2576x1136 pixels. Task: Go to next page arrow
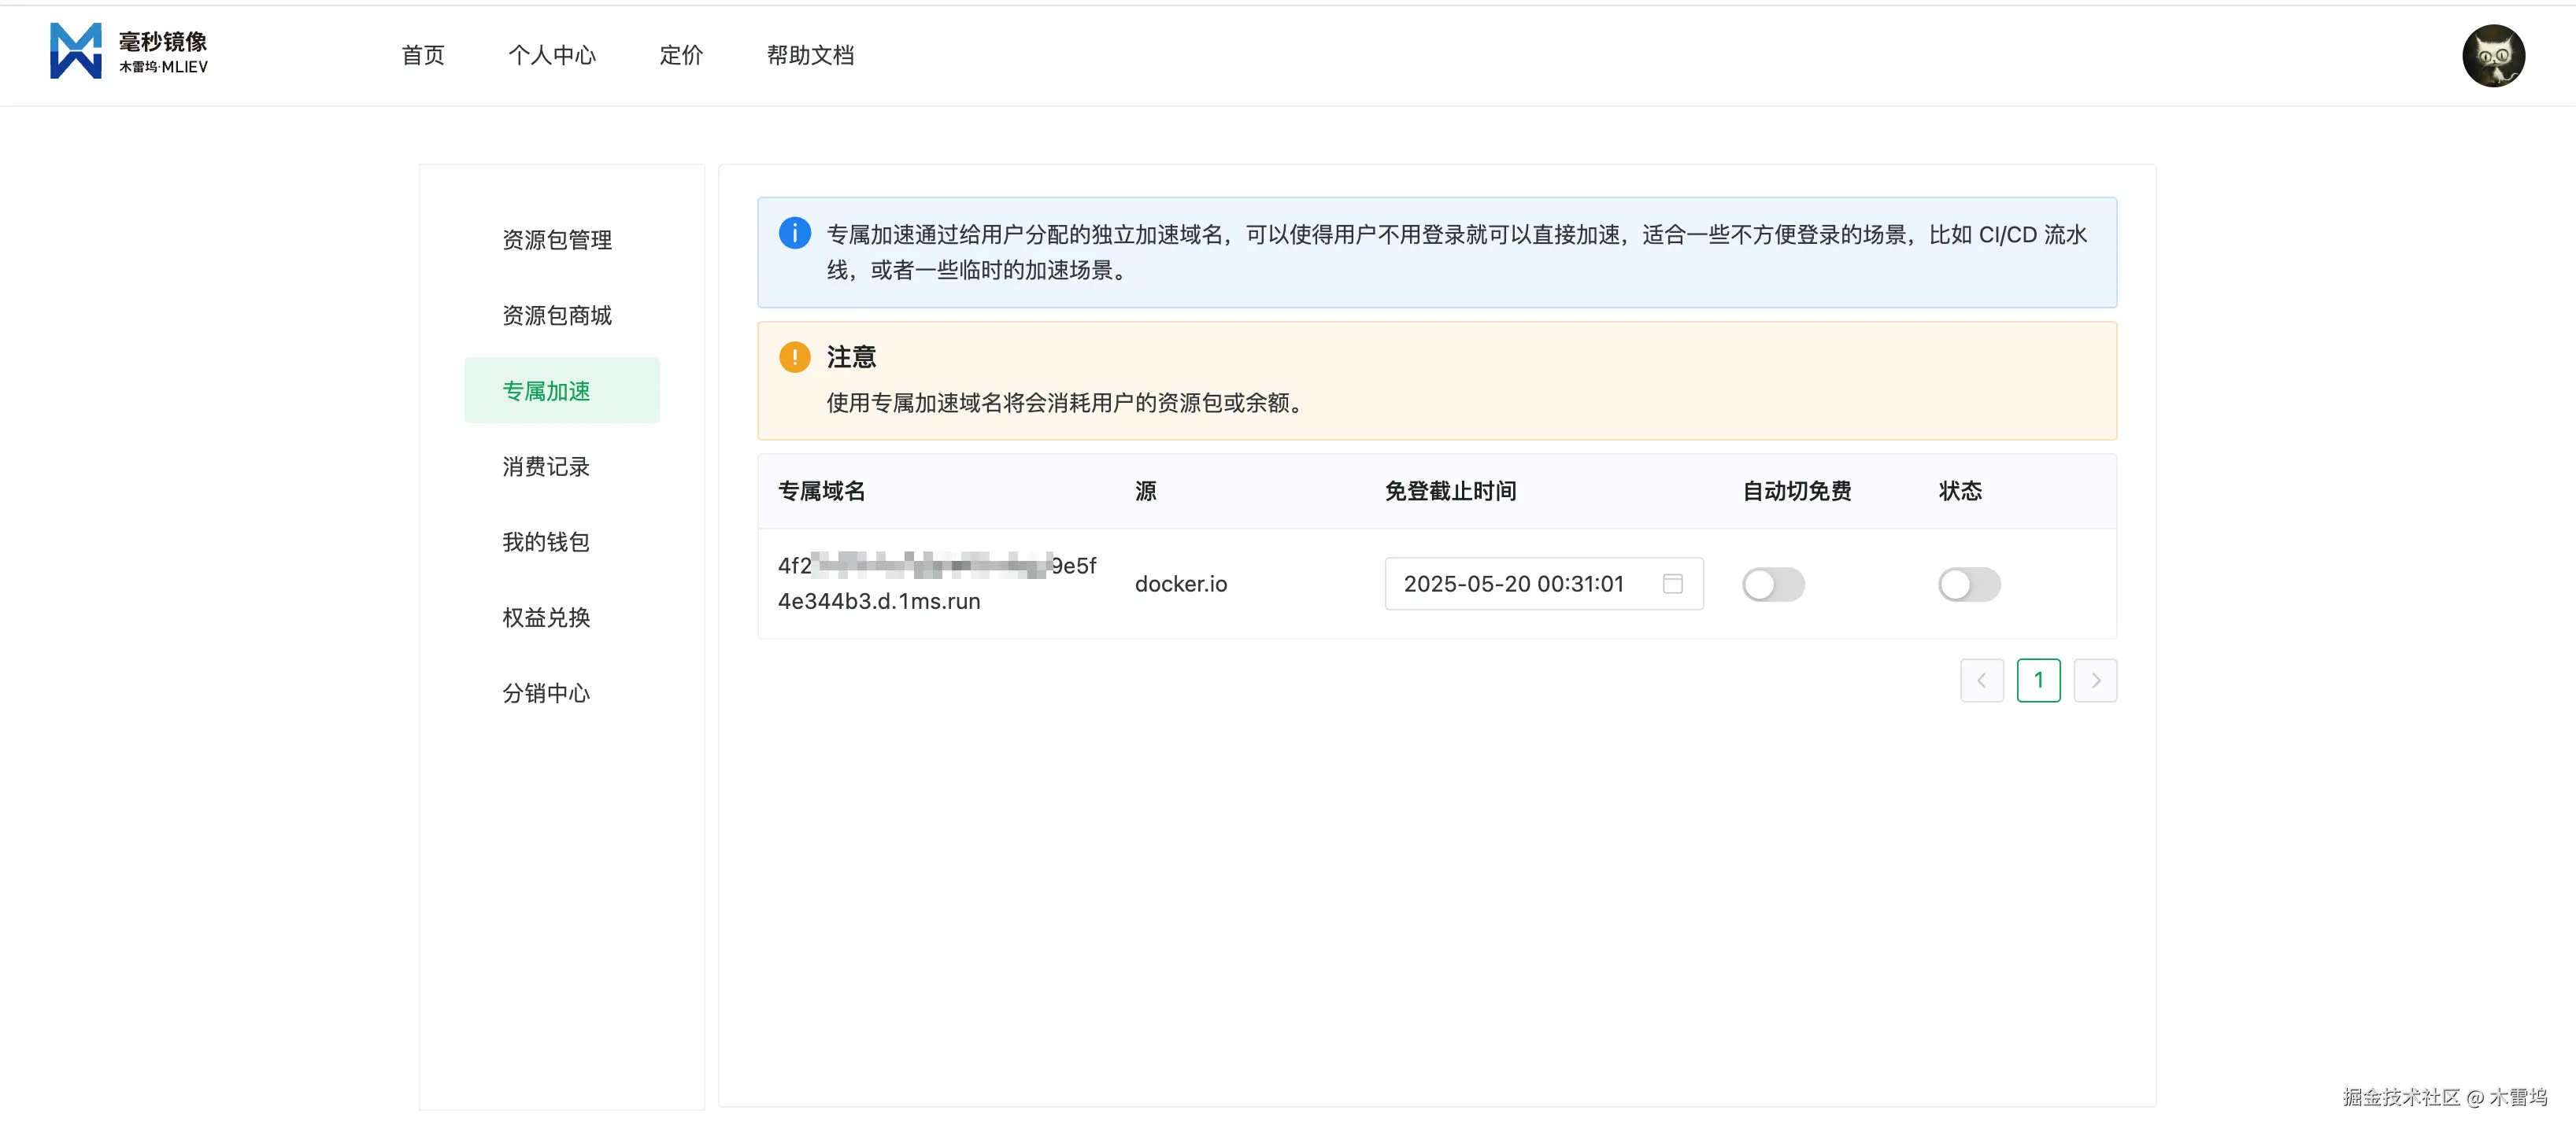click(2095, 680)
